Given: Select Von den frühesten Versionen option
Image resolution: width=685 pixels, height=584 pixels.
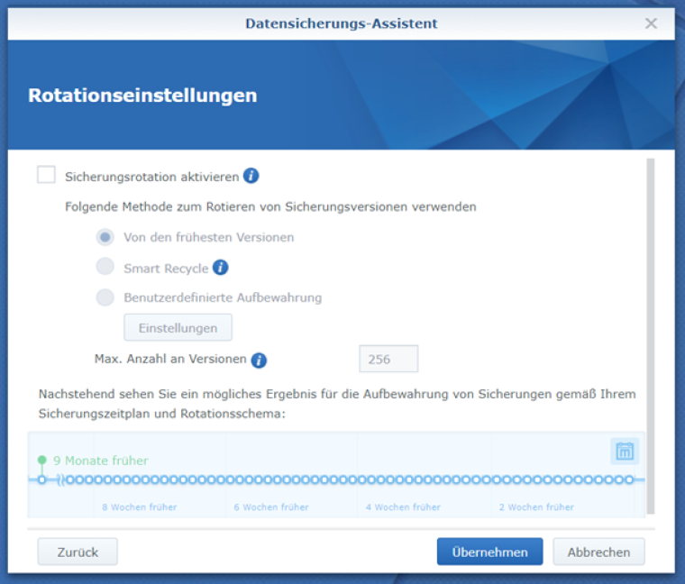Looking at the screenshot, I should (105, 237).
